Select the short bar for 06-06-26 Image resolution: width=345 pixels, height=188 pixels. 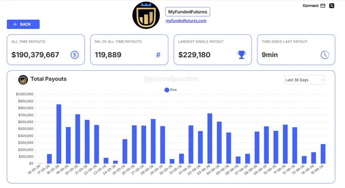(x=238, y=160)
